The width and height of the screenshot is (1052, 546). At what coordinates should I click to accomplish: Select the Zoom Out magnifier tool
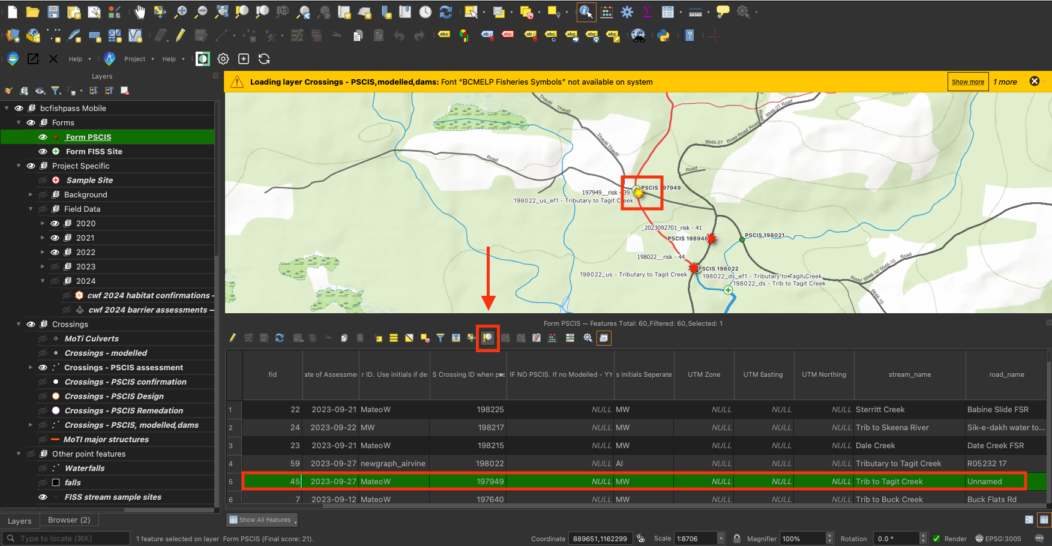pyautogui.click(x=201, y=12)
